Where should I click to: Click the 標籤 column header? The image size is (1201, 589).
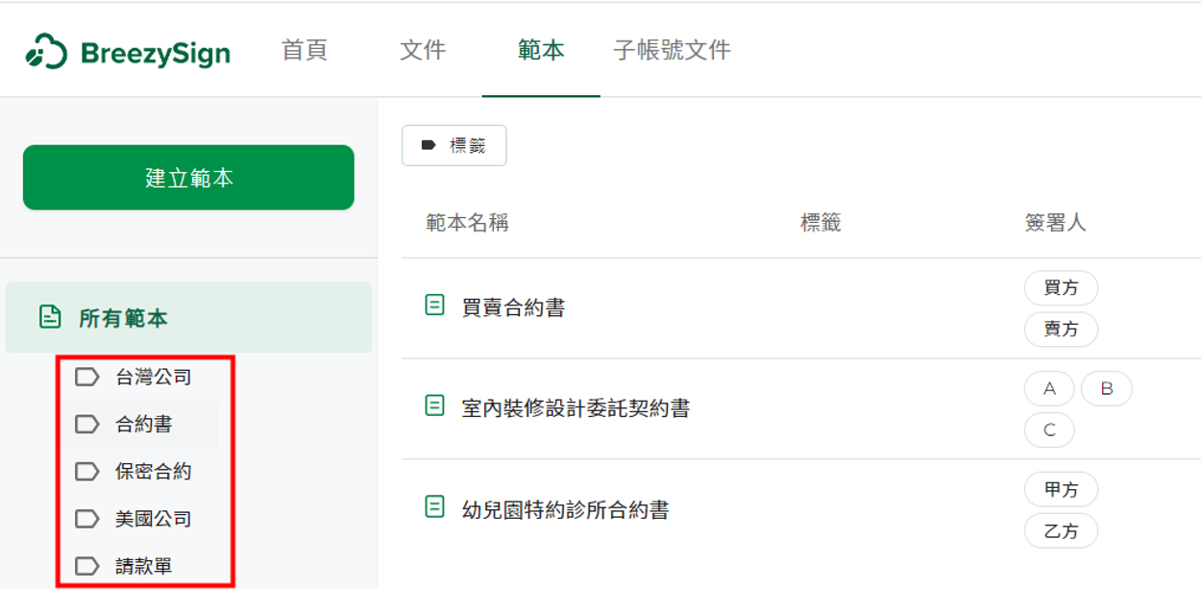pyautogui.click(x=821, y=223)
